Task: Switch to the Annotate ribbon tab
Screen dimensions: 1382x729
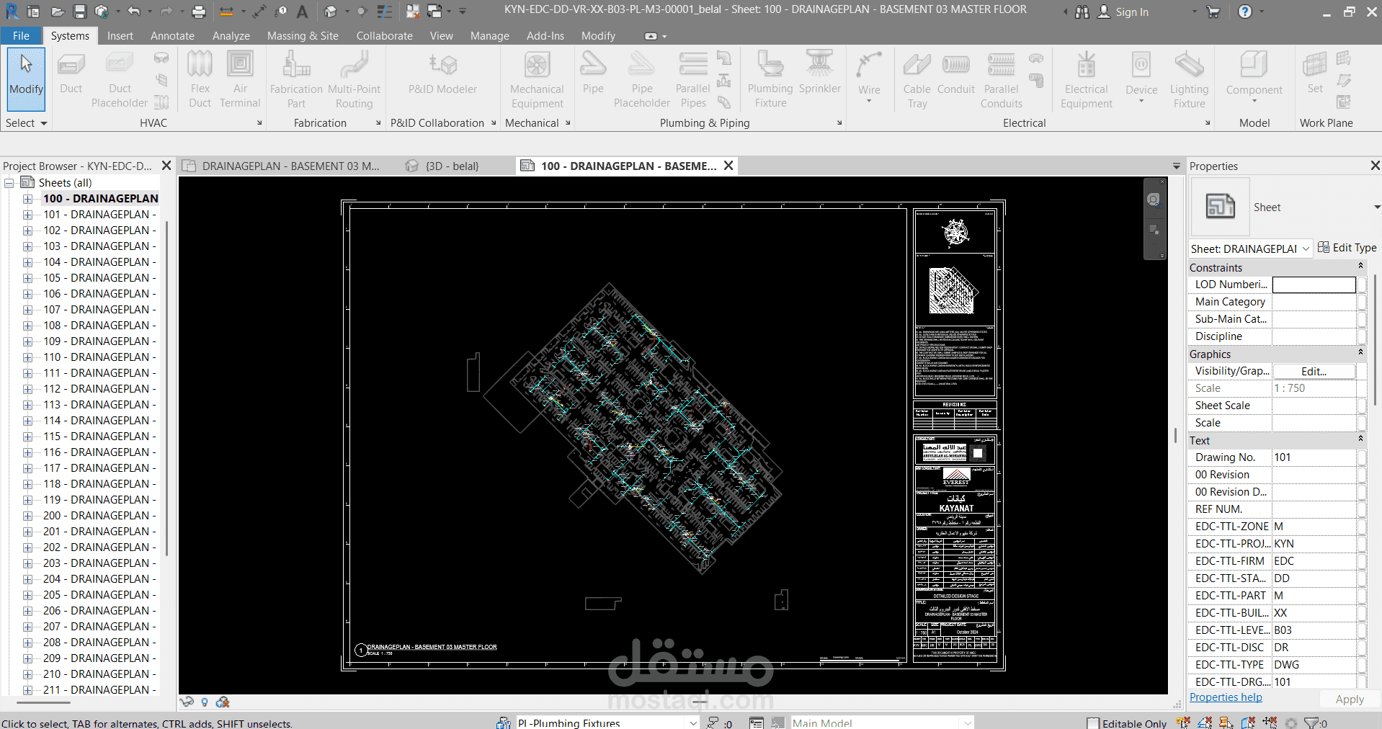Action: (x=172, y=35)
